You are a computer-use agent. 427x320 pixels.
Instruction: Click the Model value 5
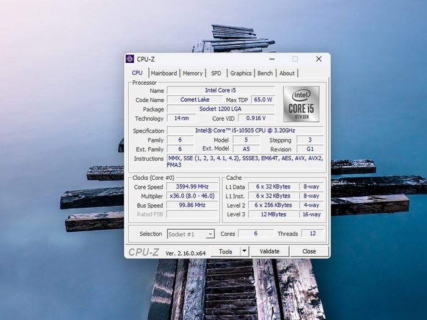click(246, 140)
